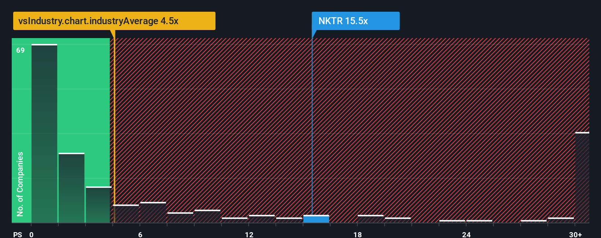
Task: Click the '24' axis tick label
Action: [466, 234]
